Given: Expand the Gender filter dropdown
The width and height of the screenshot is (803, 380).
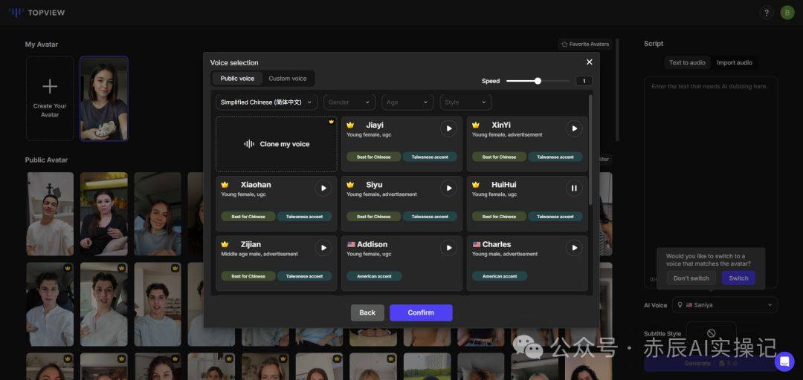Looking at the screenshot, I should coord(349,102).
